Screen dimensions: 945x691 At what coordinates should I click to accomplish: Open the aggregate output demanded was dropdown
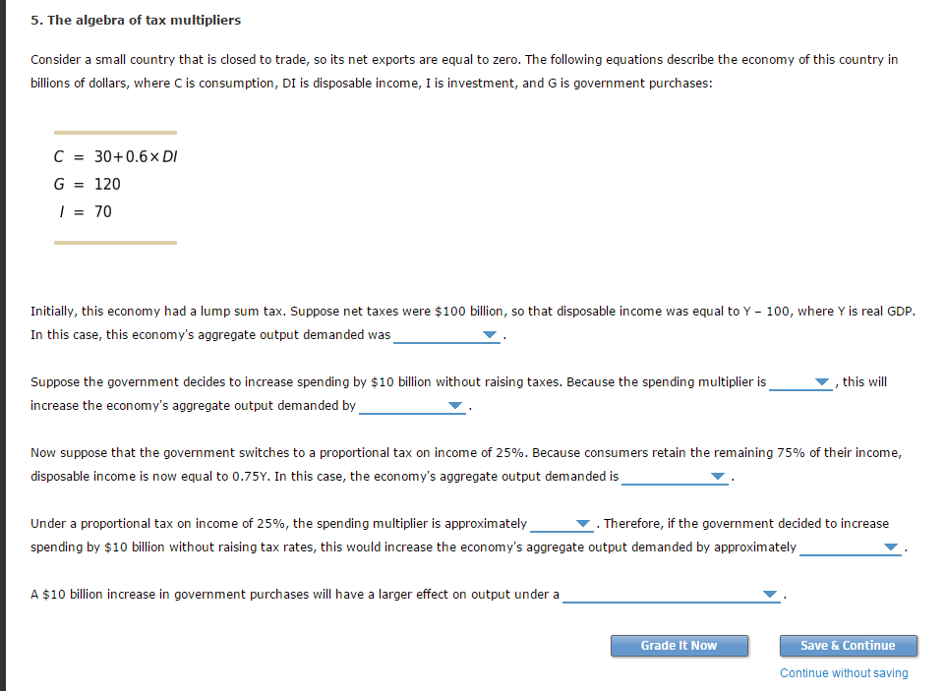(446, 335)
